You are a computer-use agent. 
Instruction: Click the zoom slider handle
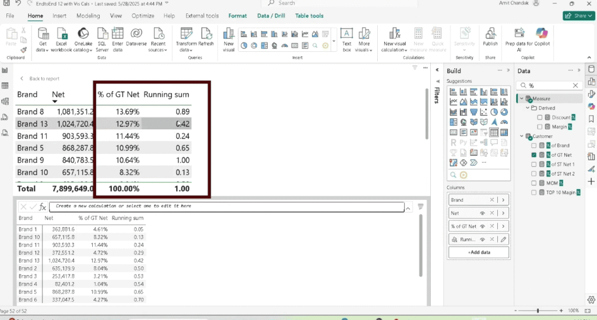pyautogui.click(x=538, y=311)
